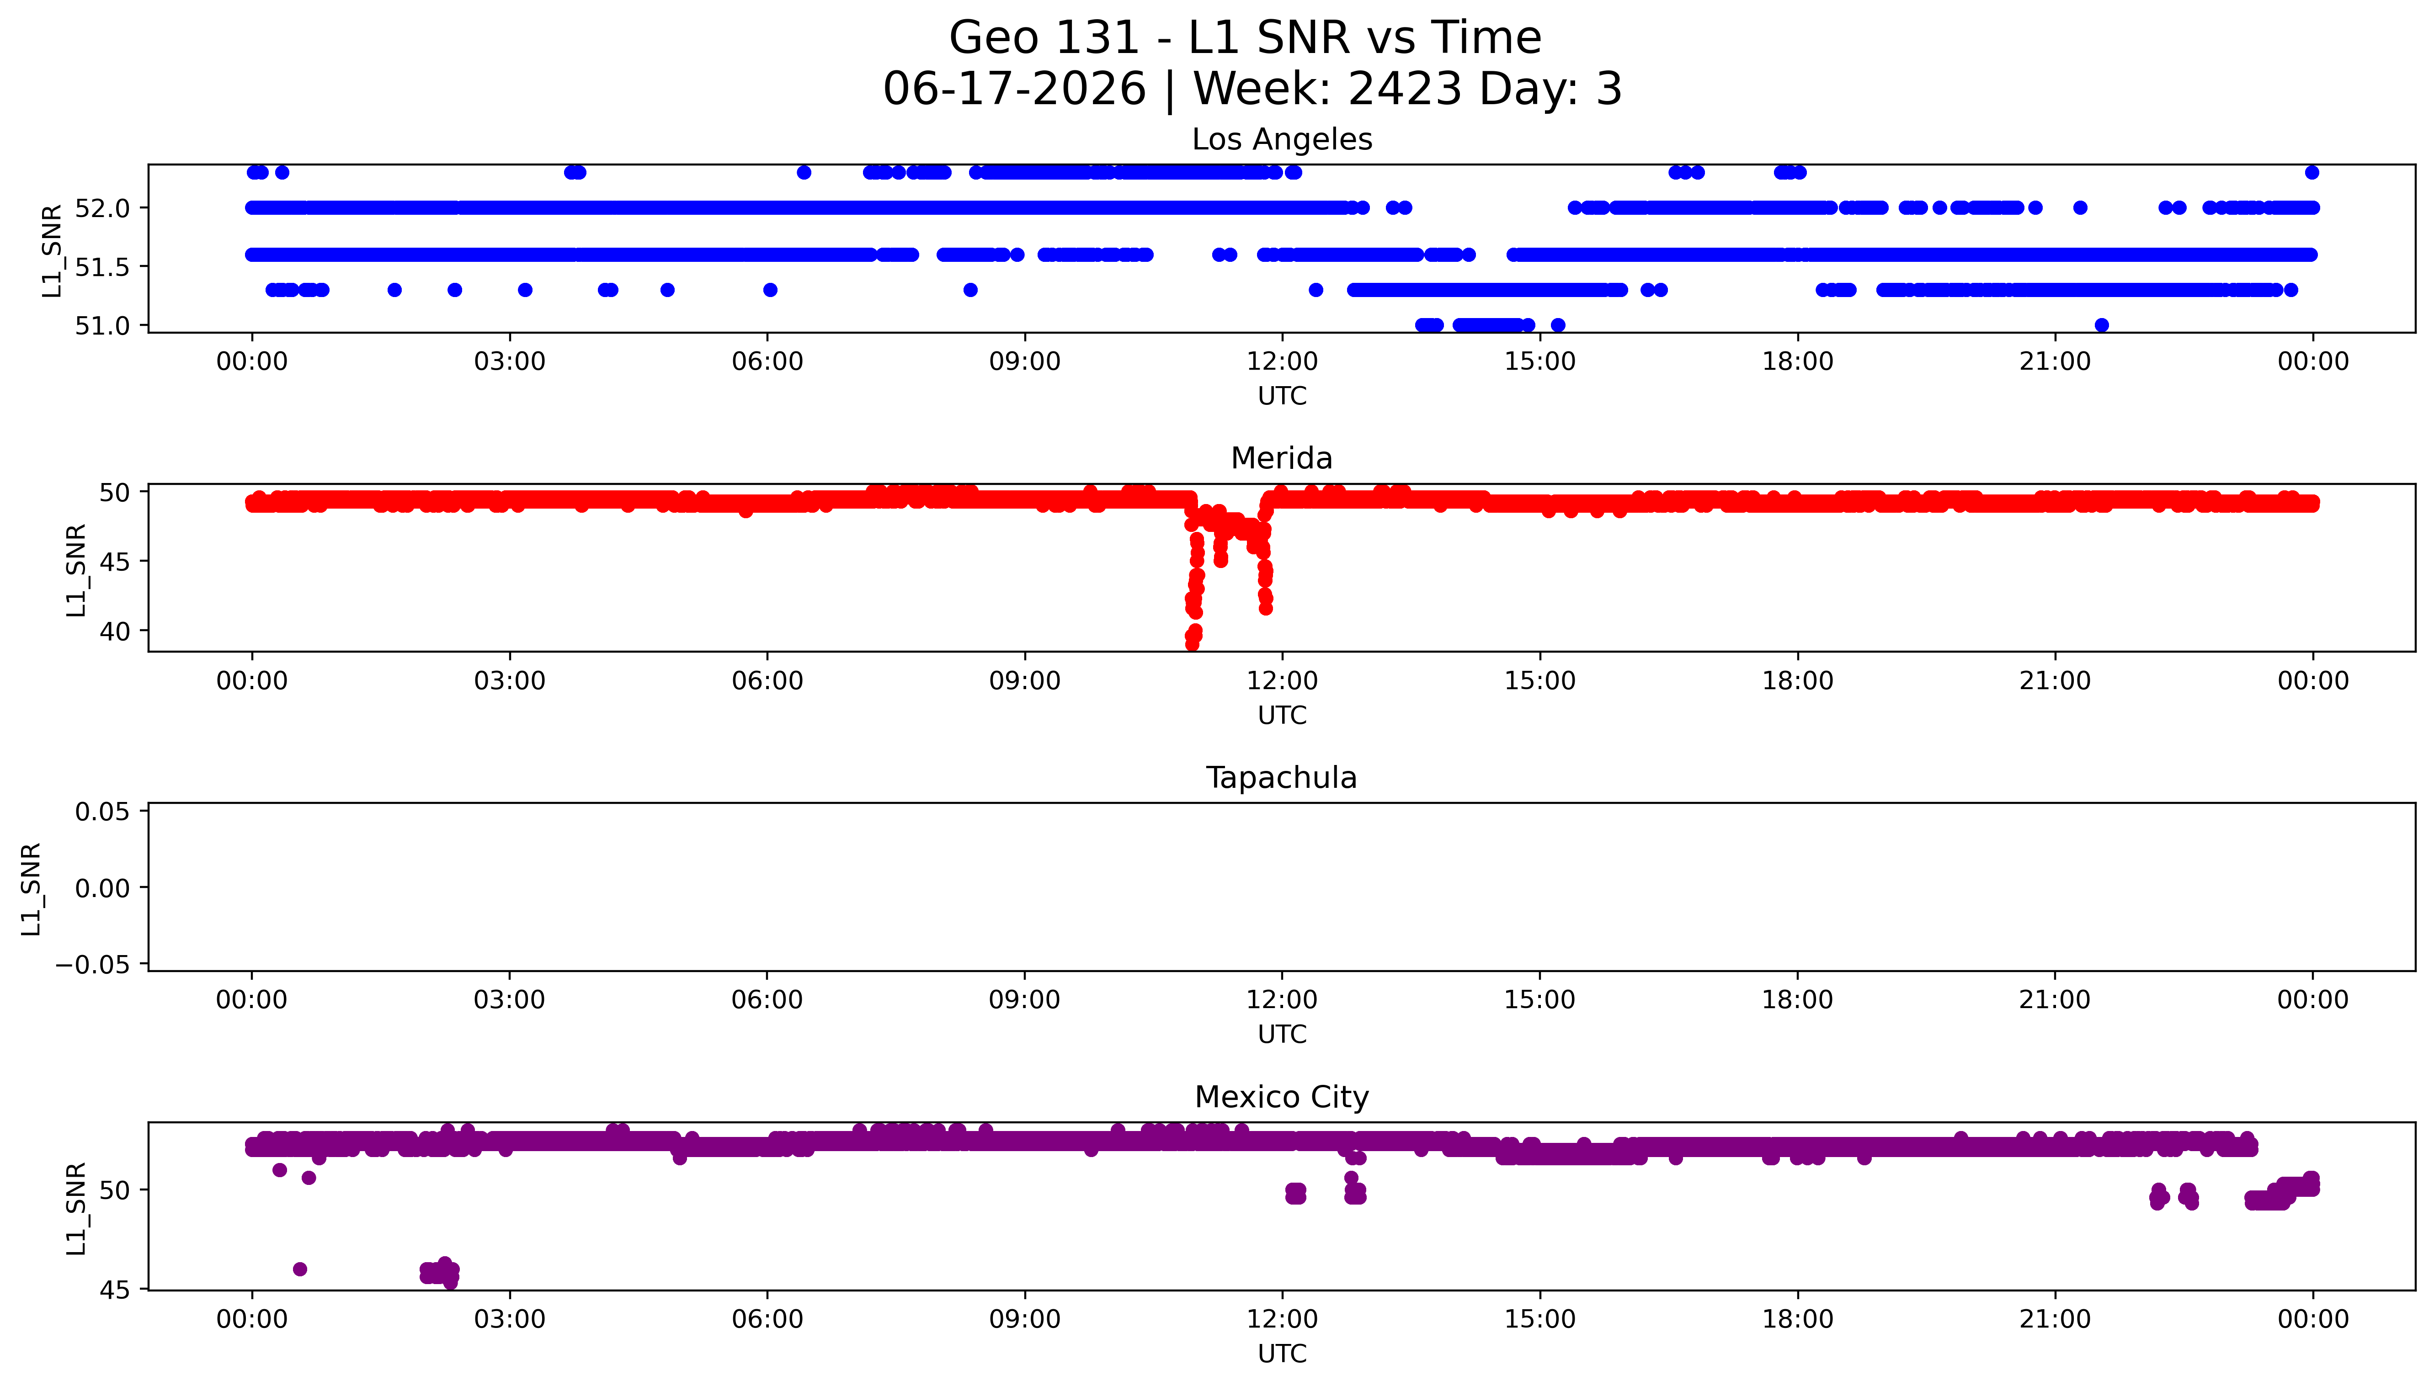Image resolution: width=2434 pixels, height=1386 pixels.
Task: Click the 0.00 y-tick on Tapachula plot
Action: pos(102,888)
